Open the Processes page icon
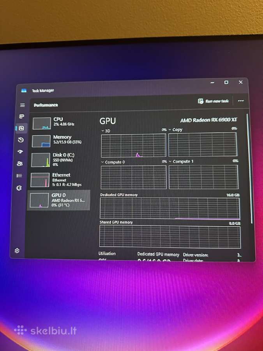Screen dimensions: 263x351 (22, 116)
